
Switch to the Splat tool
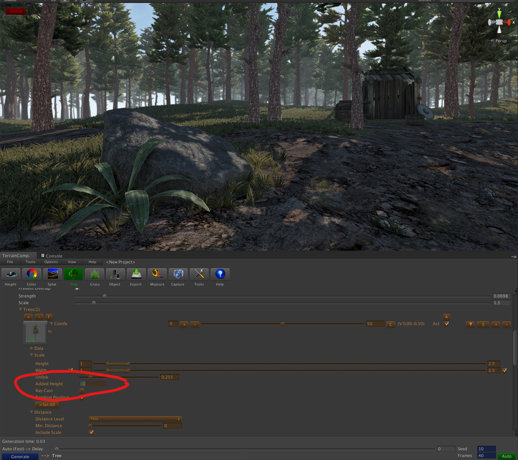point(52,277)
